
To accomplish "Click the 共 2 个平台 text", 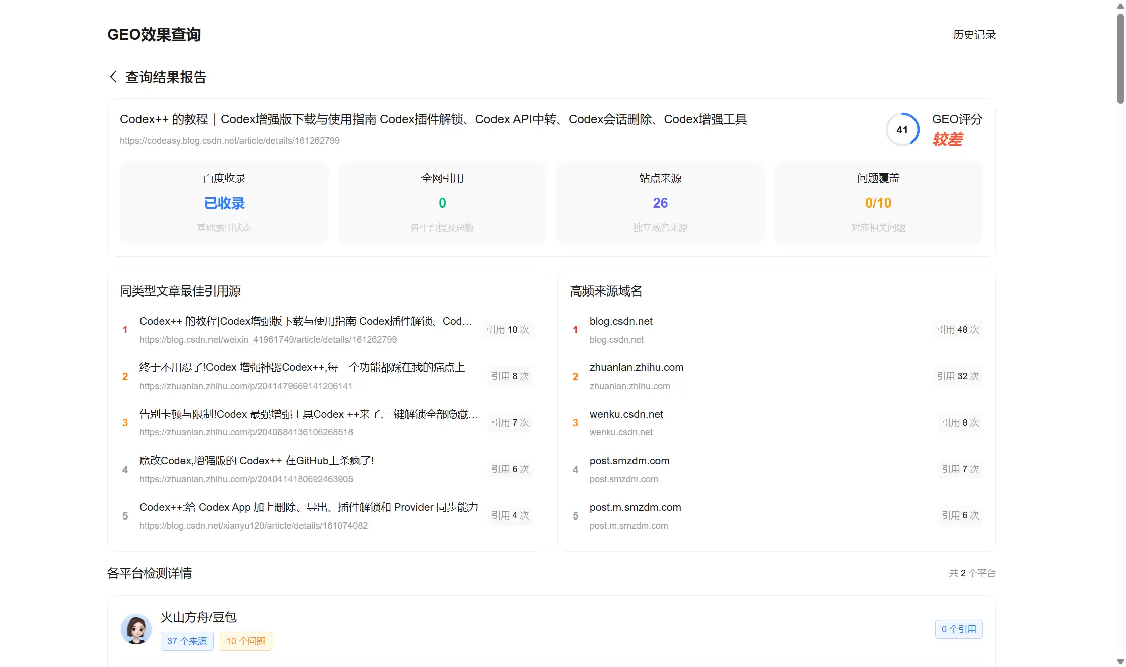I will click(972, 573).
